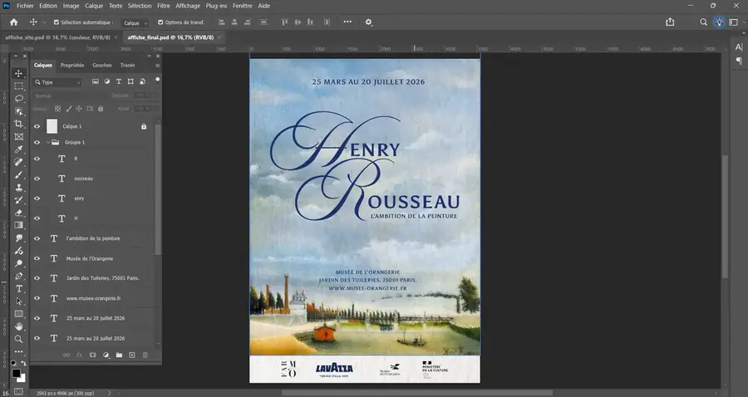This screenshot has width=748, height=397.
Task: Select the Hand tool
Action: click(18, 326)
